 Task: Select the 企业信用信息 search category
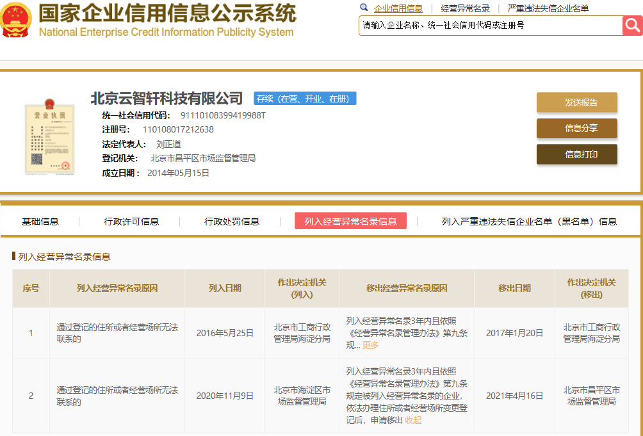pyautogui.click(x=398, y=8)
